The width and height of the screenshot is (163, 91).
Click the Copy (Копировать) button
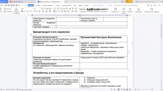coord(8,12)
